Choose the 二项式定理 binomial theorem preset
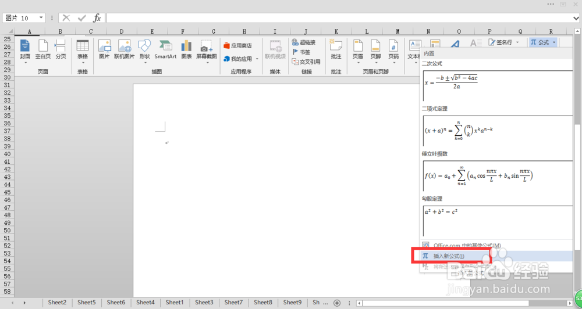The height and width of the screenshot is (309, 582). tap(498, 131)
